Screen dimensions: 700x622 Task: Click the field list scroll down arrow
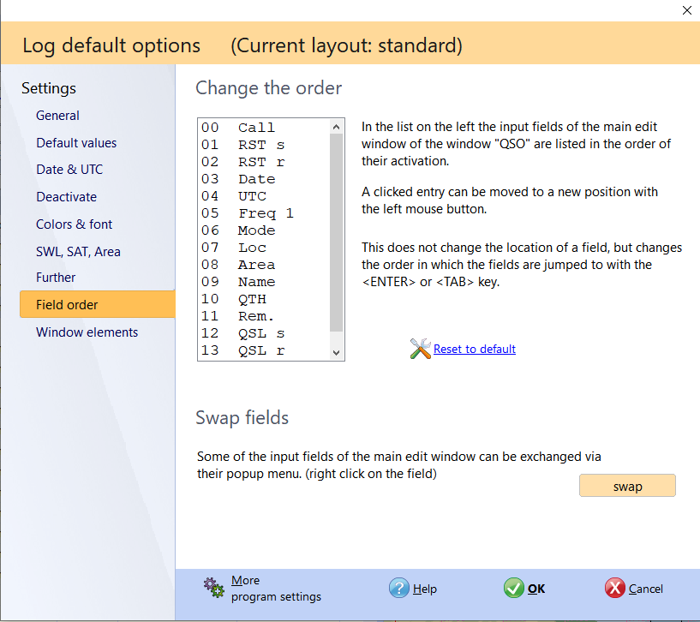tap(337, 353)
